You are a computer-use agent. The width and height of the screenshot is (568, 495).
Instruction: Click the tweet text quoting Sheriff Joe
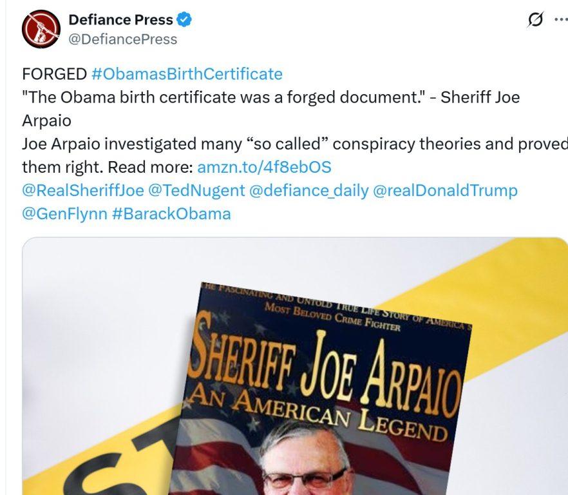[270, 109]
